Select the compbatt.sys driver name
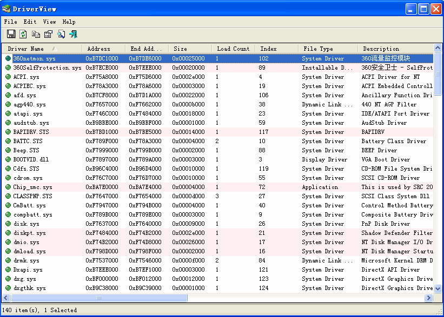 [x=33, y=214]
